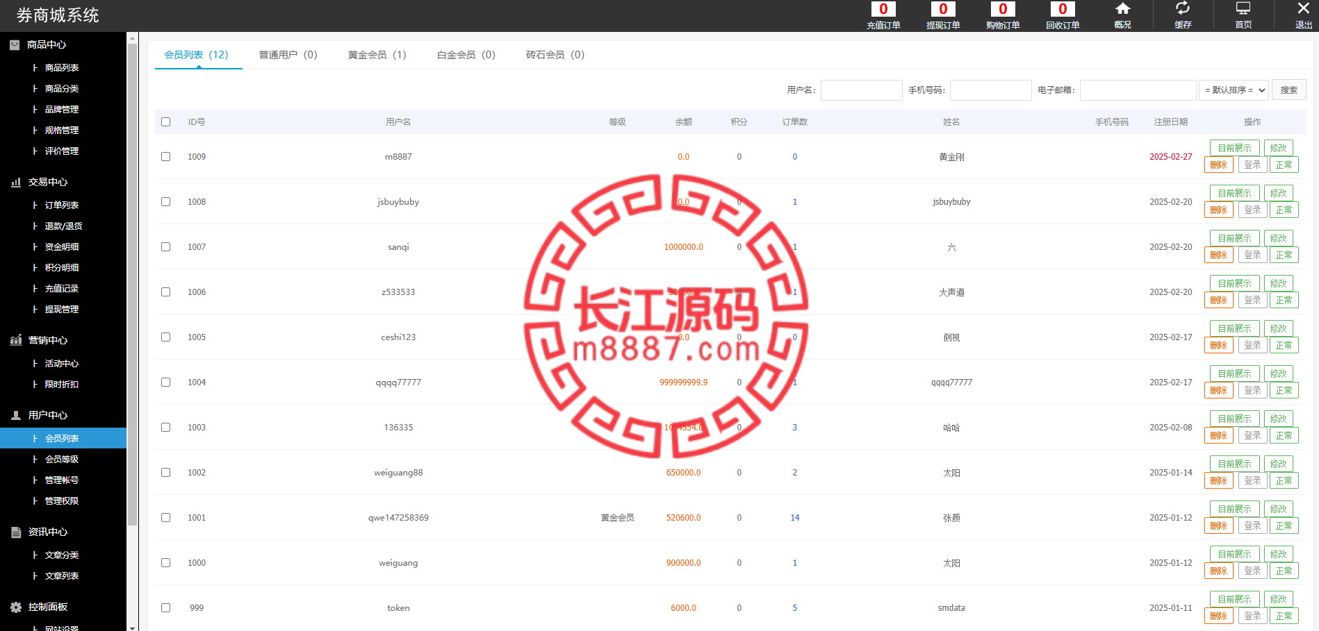Image resolution: width=1319 pixels, height=631 pixels.
Task: Click the 资讯中心 document icon
Action: point(16,532)
